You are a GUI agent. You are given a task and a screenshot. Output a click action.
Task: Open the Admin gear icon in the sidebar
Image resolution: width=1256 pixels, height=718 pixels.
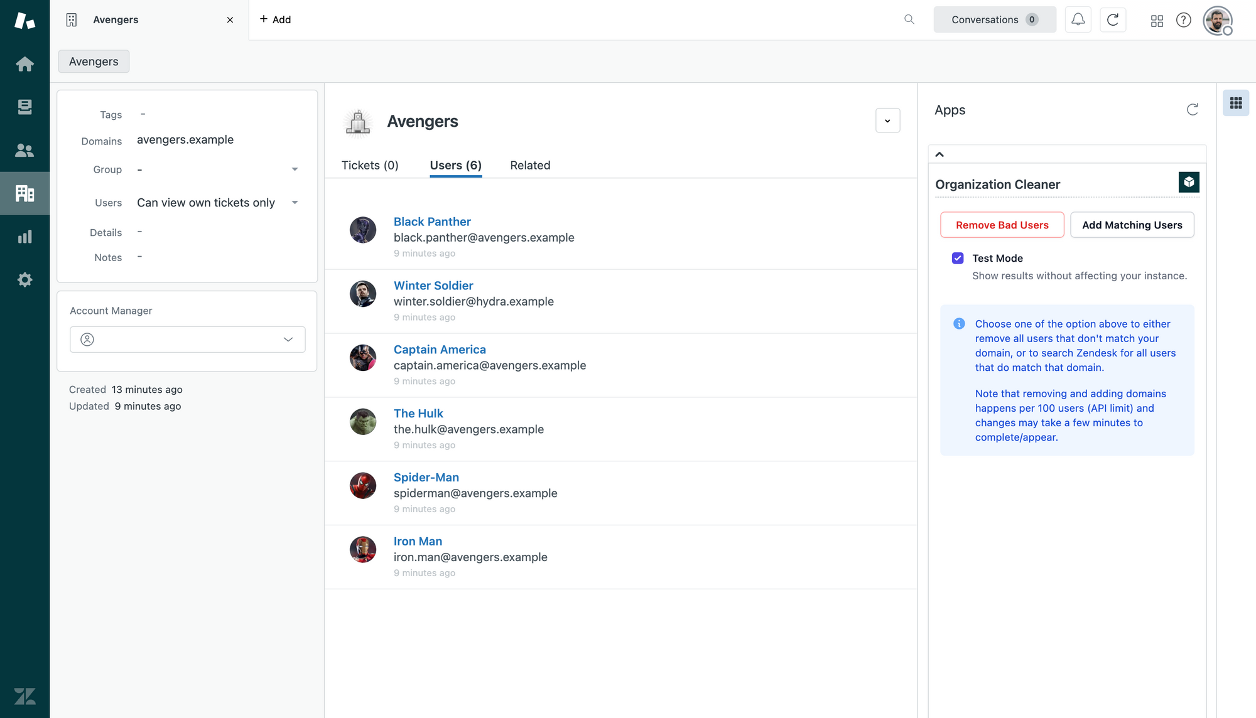24,280
